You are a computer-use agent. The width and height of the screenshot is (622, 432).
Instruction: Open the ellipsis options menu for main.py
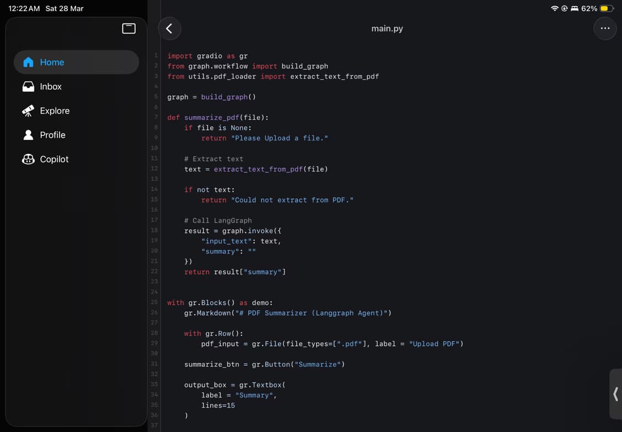click(x=605, y=28)
